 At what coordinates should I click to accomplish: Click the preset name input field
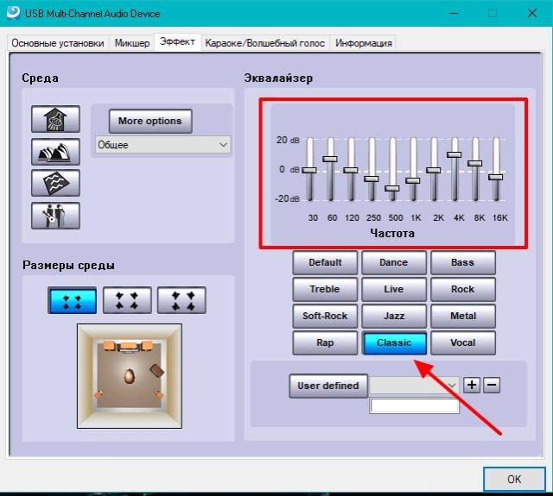point(415,406)
